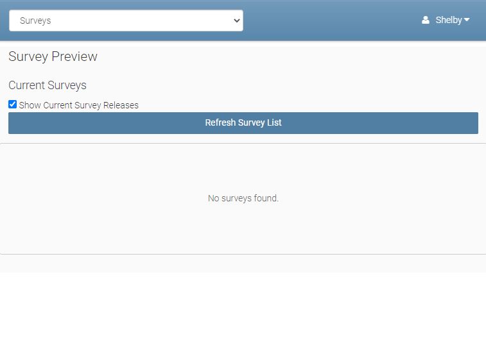Click the 'Surveys' text inside the selector
The width and height of the screenshot is (486, 345).
coord(35,21)
